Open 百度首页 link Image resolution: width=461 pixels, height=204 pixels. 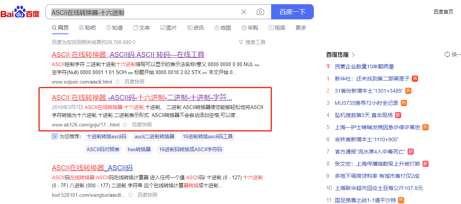tap(443, 12)
